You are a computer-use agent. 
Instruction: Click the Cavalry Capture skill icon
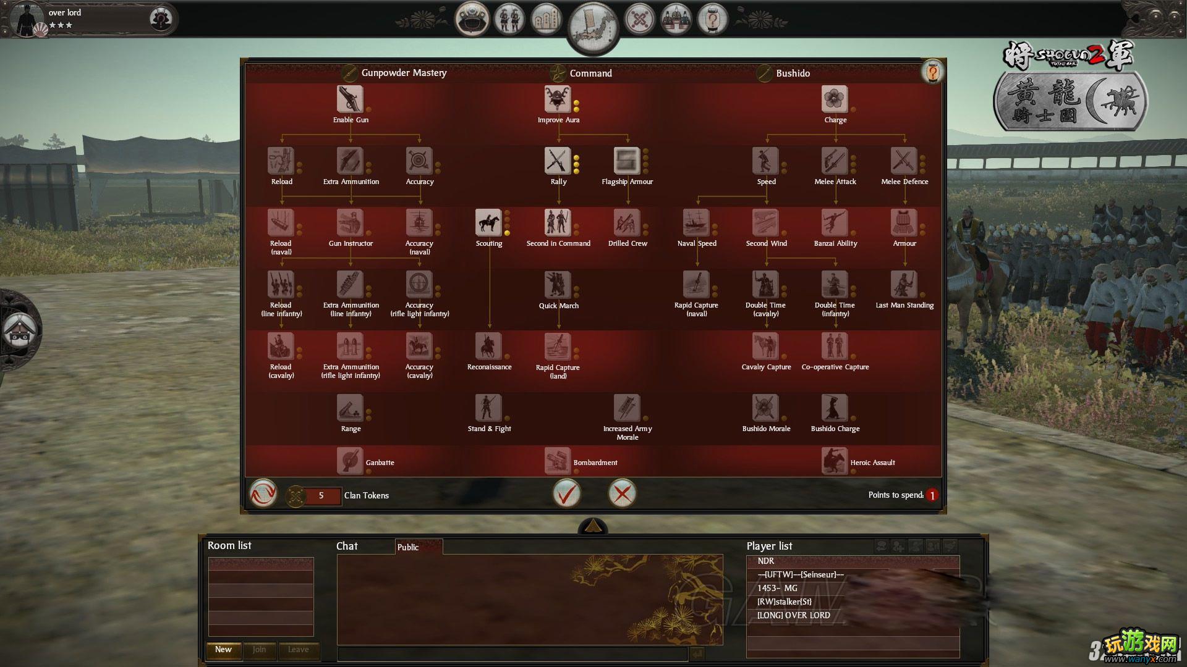[x=765, y=346]
